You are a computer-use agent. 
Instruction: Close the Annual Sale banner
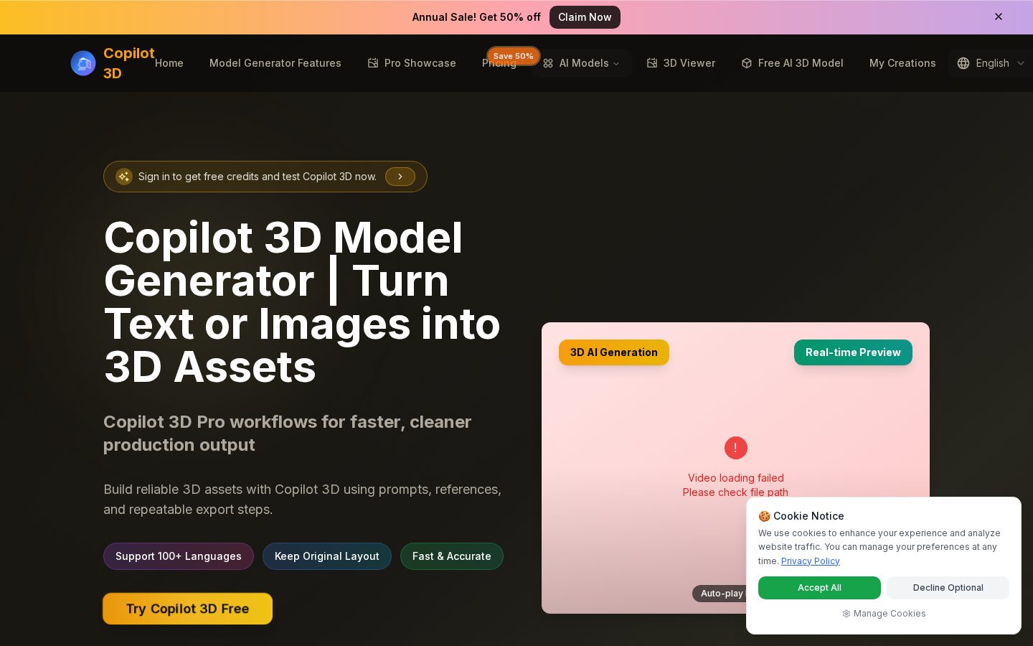coord(999,17)
